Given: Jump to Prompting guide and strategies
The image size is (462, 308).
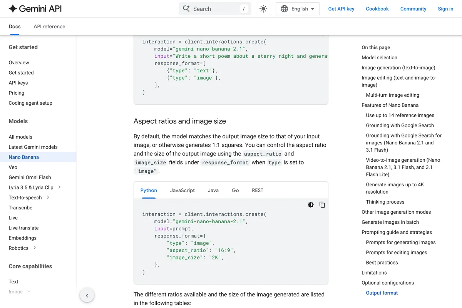Looking at the screenshot, I should pos(397,232).
